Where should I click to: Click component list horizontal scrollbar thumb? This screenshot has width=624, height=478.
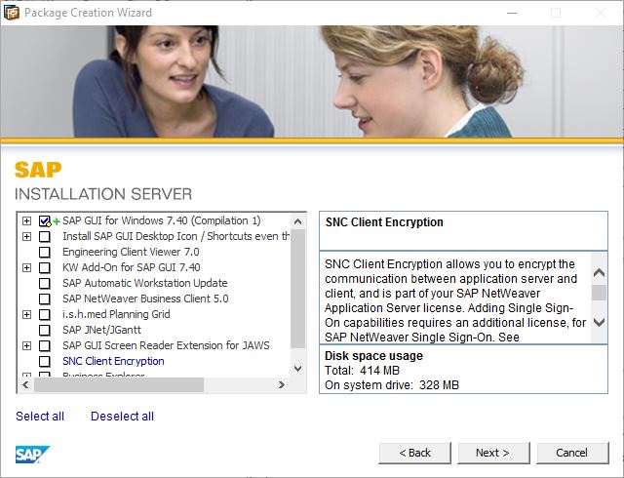point(119,384)
